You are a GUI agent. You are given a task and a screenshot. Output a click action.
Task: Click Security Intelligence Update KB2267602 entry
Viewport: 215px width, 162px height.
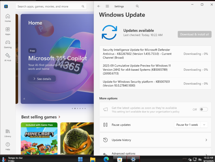pos(155,54)
